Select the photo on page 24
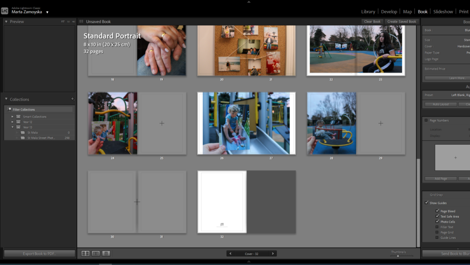470x265 pixels. coord(112,123)
